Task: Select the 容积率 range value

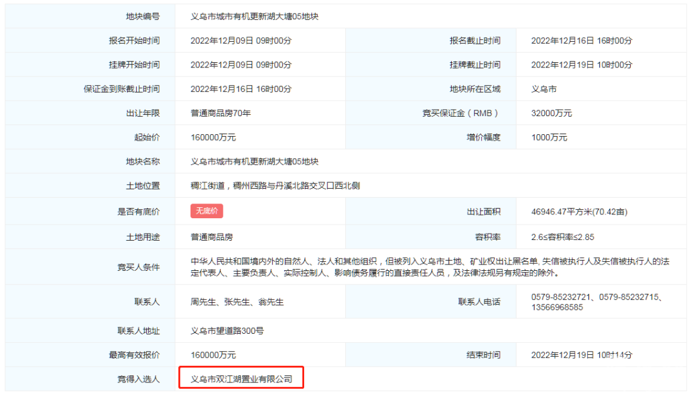Action: (x=563, y=237)
